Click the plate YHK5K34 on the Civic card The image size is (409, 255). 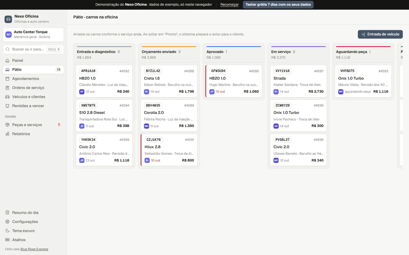88,140
